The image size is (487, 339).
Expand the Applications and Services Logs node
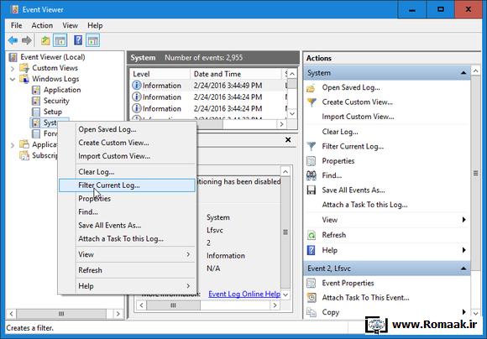click(13, 145)
